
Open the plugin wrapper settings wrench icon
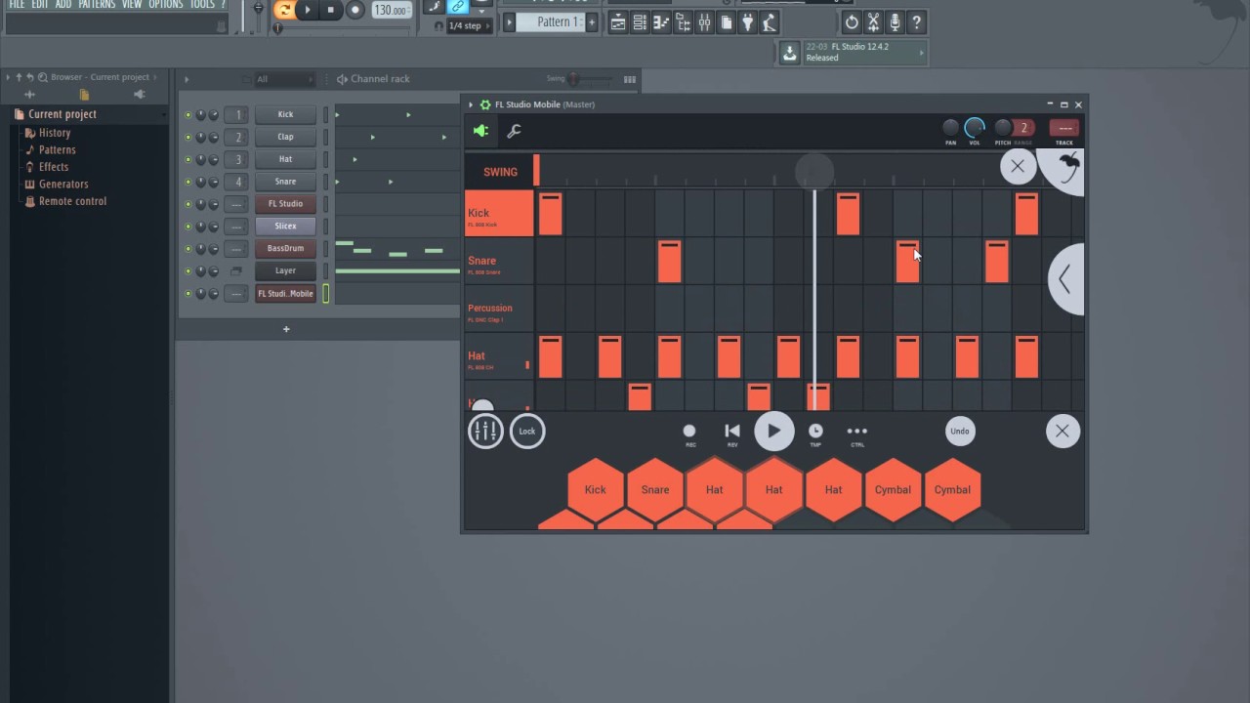tap(514, 131)
